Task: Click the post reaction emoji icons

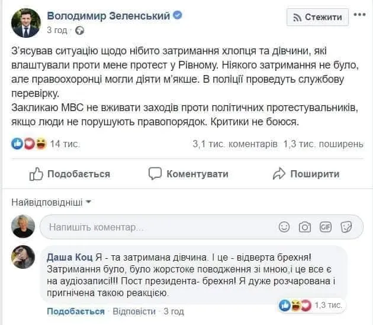Action: click(x=30, y=143)
